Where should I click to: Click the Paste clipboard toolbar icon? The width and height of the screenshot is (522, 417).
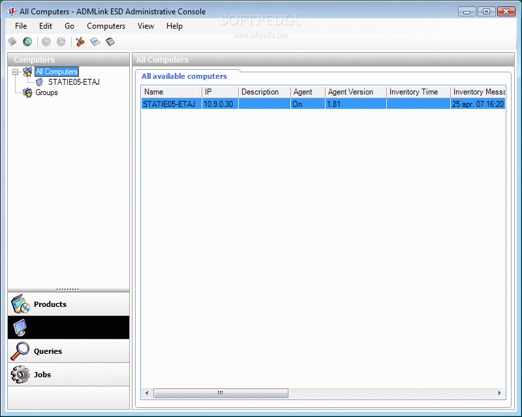pos(110,42)
